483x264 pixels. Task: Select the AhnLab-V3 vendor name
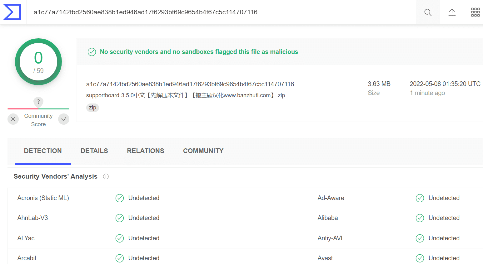tap(33, 218)
